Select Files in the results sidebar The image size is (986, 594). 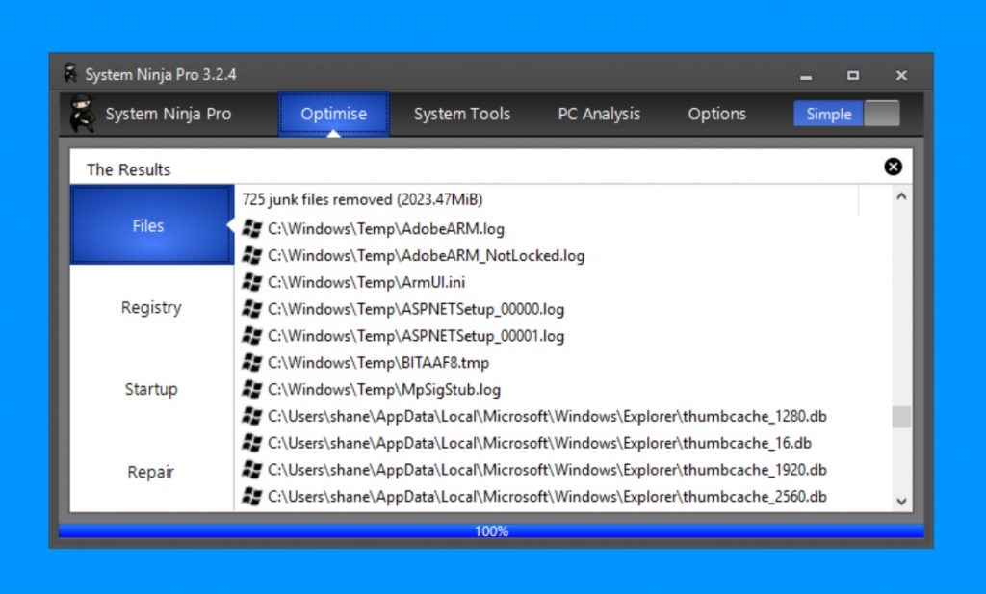pos(149,225)
